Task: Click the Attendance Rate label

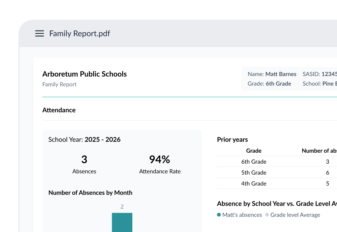Action: click(x=160, y=171)
